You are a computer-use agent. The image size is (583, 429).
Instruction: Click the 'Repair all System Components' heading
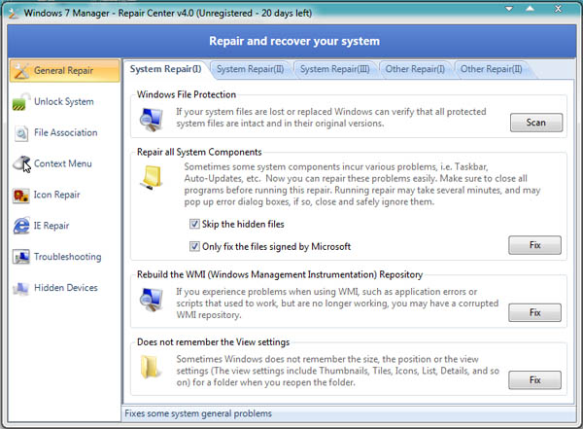click(x=199, y=152)
